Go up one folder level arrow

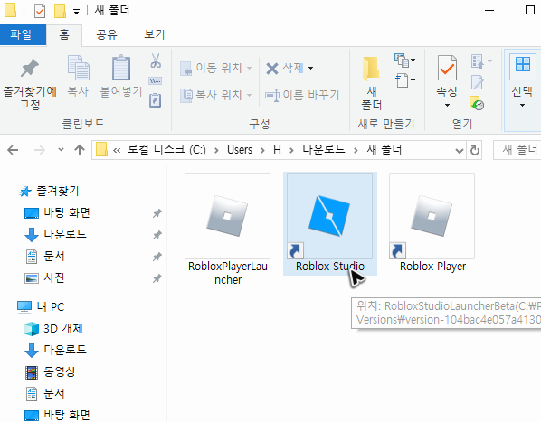80,150
